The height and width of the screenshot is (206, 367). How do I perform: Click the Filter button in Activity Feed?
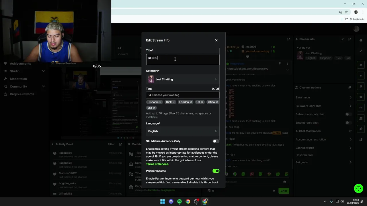click(x=111, y=144)
